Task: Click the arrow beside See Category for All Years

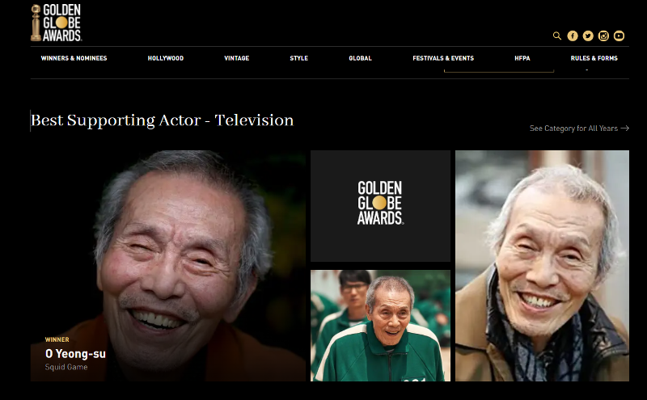Action: 624,128
